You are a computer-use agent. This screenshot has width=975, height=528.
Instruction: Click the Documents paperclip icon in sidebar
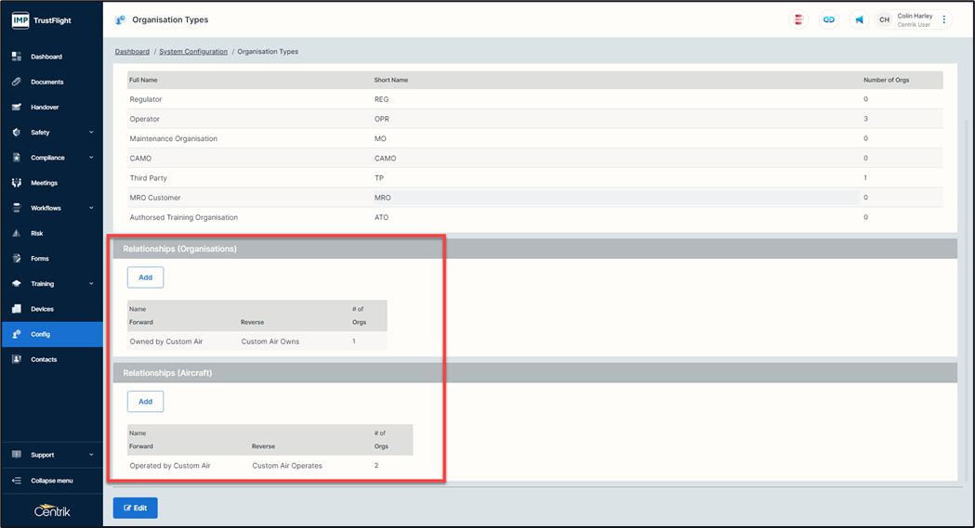tap(17, 82)
